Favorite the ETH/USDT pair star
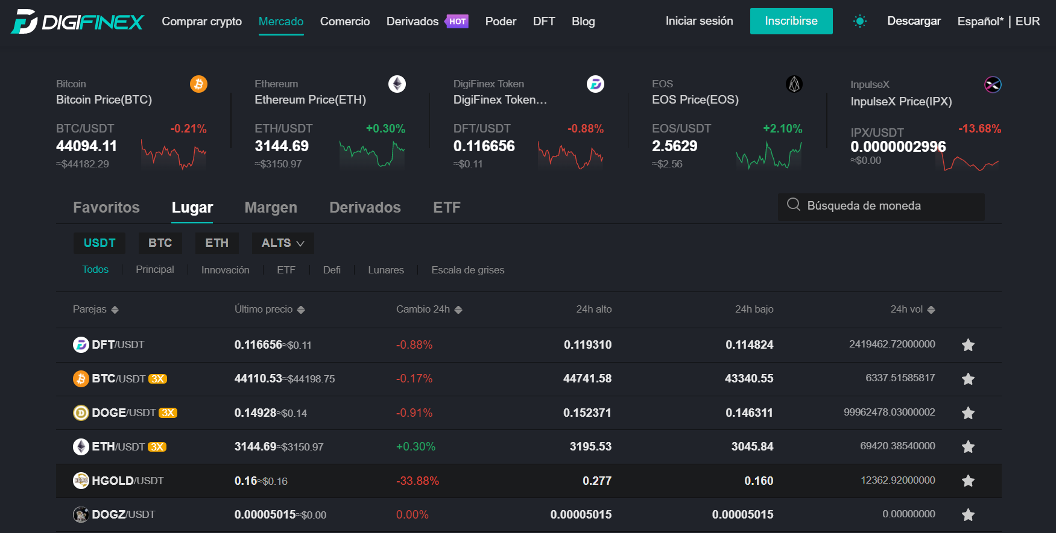 968,447
